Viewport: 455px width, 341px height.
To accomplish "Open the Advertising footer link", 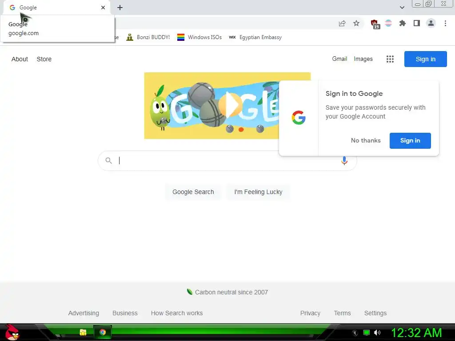I will pyautogui.click(x=84, y=313).
